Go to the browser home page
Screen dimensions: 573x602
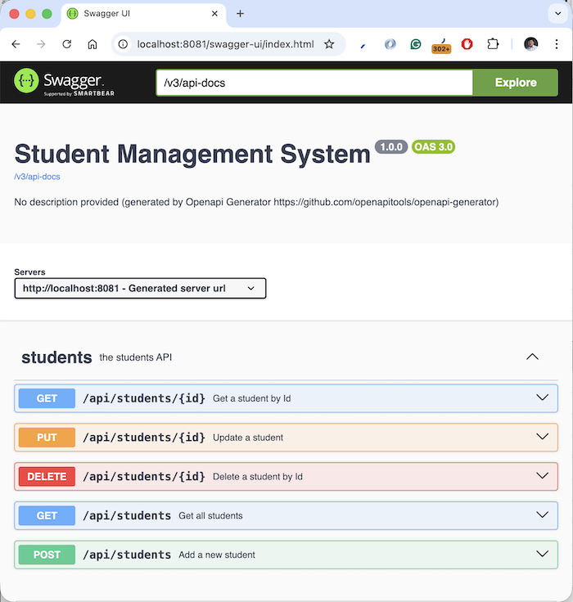pos(92,44)
